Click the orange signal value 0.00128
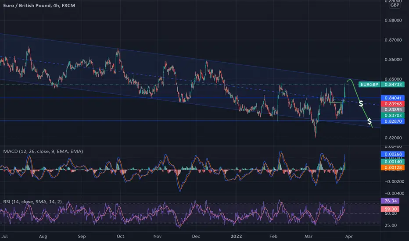Viewport: 409px width, 241px height. (393, 167)
